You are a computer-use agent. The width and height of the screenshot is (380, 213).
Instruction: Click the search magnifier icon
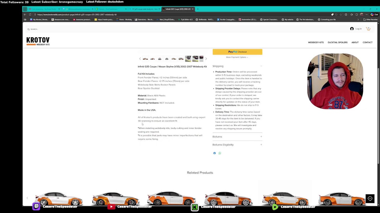point(28,29)
